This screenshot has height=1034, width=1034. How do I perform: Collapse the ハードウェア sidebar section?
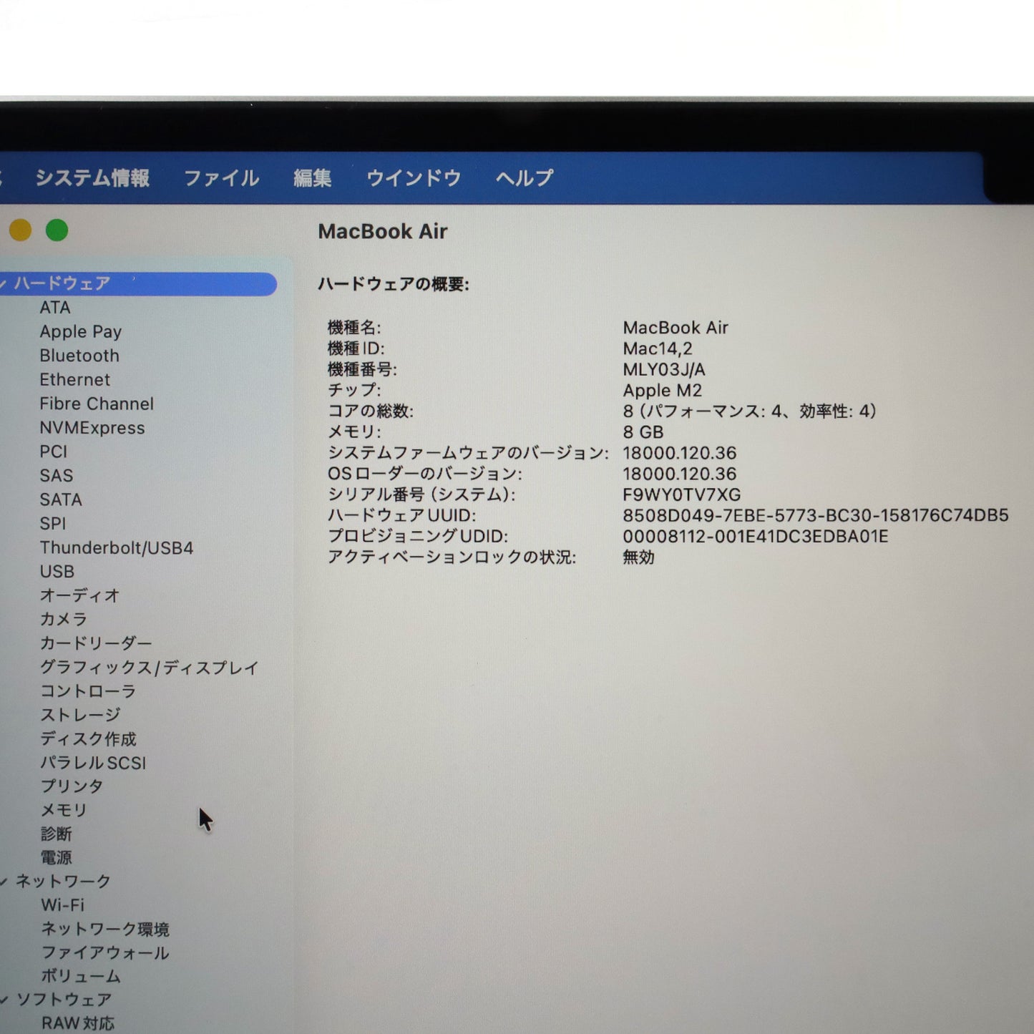tap(4, 284)
